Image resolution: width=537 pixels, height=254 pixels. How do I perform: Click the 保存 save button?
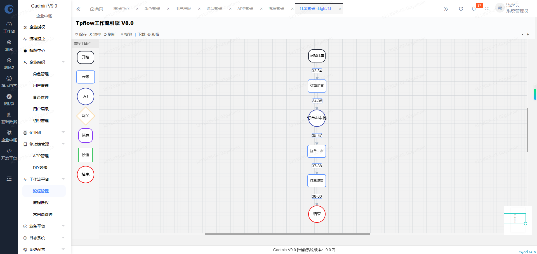(x=81, y=34)
